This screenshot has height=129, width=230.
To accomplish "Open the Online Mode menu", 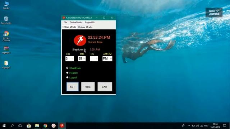I will pyautogui.click(x=76, y=22).
